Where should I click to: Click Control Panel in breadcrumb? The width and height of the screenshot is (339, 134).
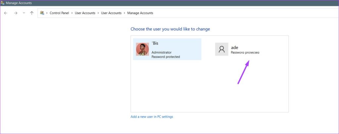tap(59, 13)
